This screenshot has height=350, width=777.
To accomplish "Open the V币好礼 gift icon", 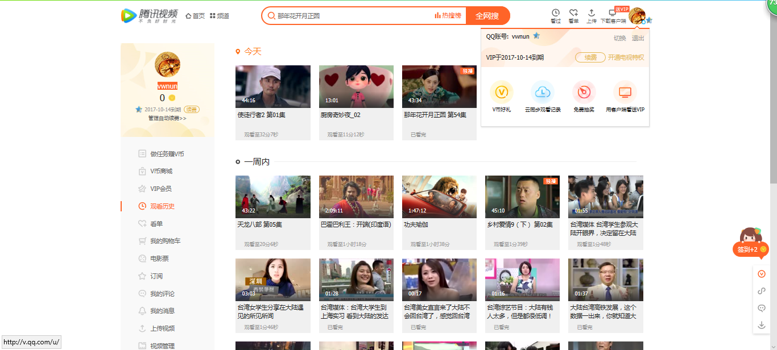I will [501, 92].
